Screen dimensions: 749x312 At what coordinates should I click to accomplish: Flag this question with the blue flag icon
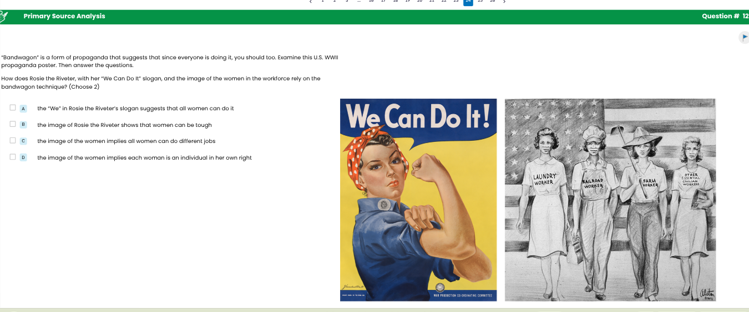[744, 37]
